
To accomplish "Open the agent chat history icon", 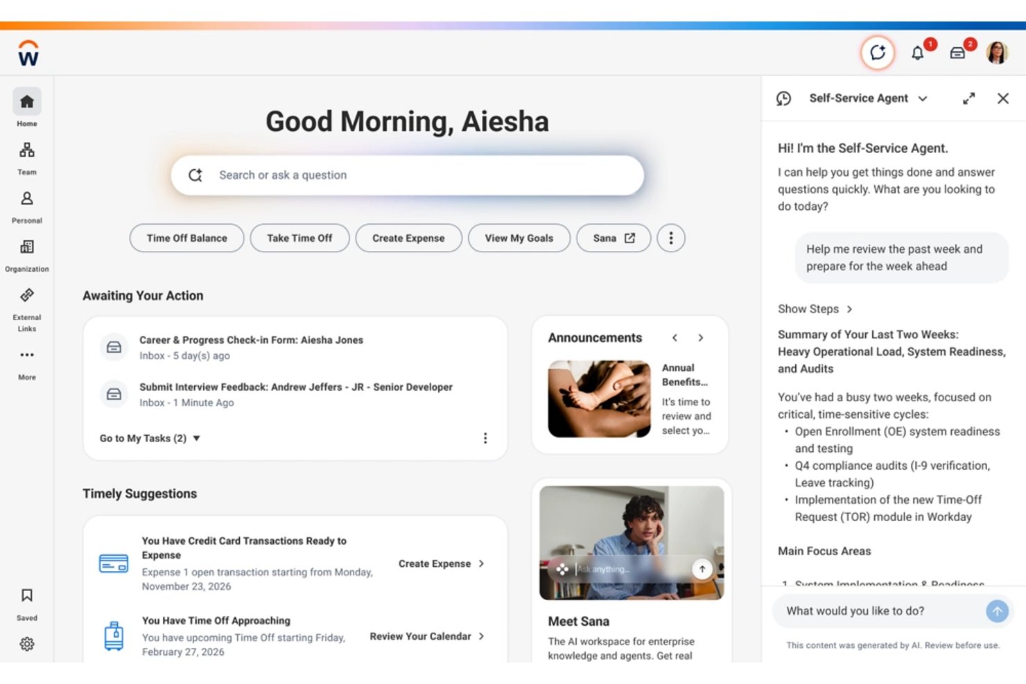I will pos(784,98).
